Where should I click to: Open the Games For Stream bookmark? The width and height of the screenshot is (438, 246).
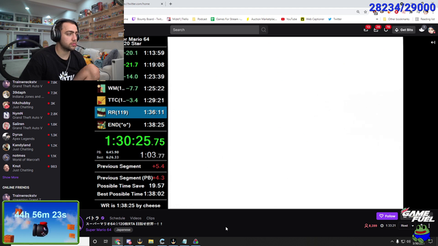[x=227, y=19]
